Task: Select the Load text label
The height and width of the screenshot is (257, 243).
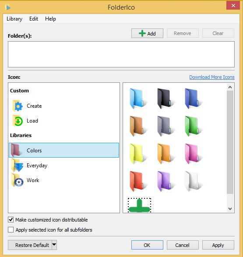Action: (x=32, y=121)
